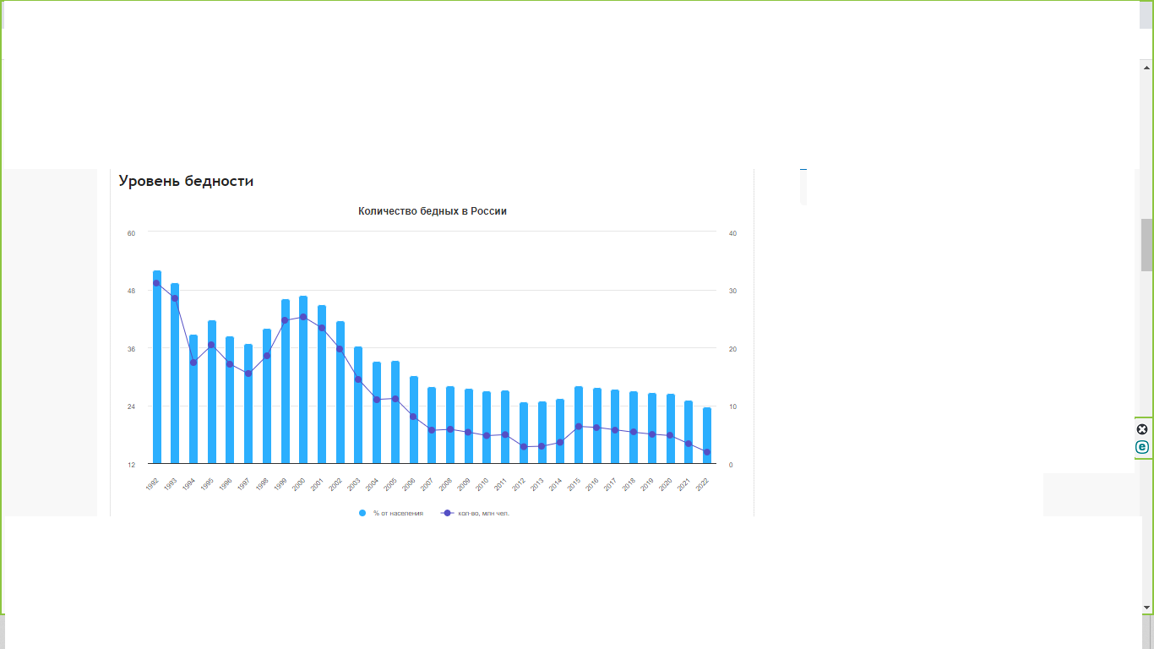Click the vertical scrollbar thumb
1154x649 pixels.
[x=1146, y=245]
